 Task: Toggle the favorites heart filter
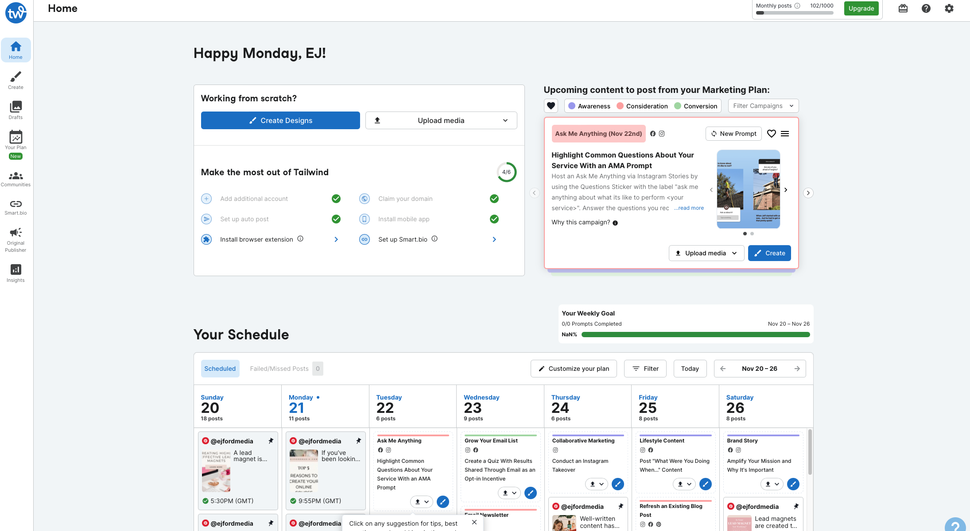click(551, 106)
